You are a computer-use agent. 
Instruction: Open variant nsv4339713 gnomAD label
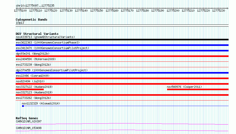point(45,37)
